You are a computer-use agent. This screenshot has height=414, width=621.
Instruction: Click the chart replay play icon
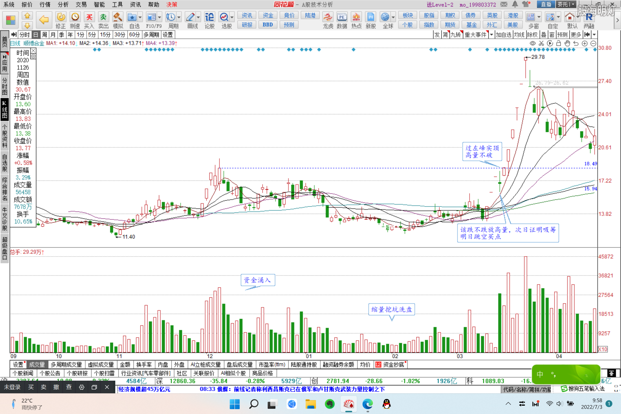point(550,43)
